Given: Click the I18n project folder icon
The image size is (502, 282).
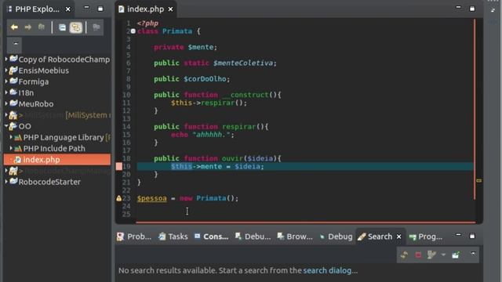Looking at the screenshot, I should coord(13,92).
